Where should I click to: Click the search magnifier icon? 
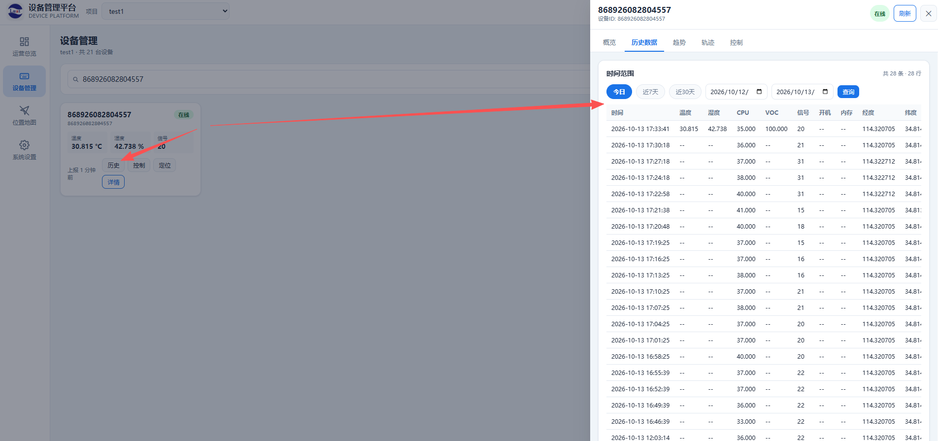point(76,79)
